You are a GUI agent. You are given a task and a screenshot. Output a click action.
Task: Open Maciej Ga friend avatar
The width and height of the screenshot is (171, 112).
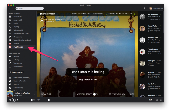[x=142, y=63]
